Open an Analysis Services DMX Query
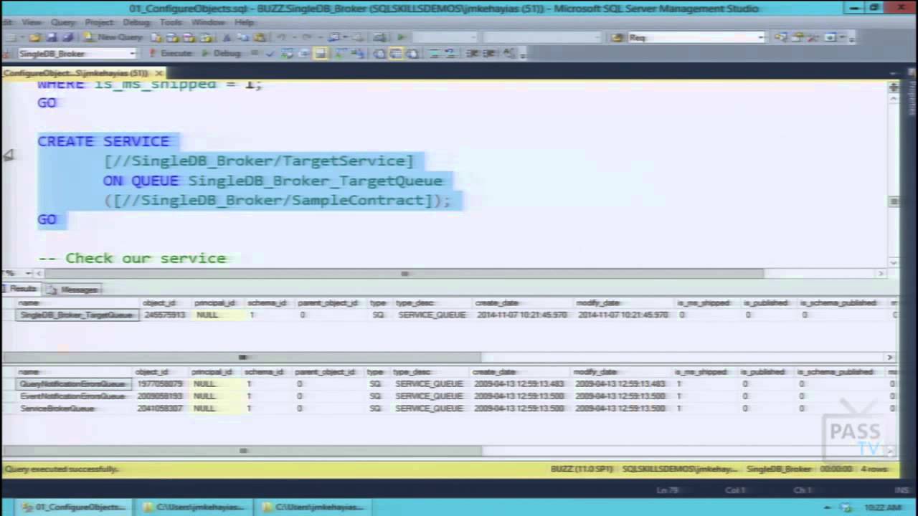918x516 pixels. point(189,37)
